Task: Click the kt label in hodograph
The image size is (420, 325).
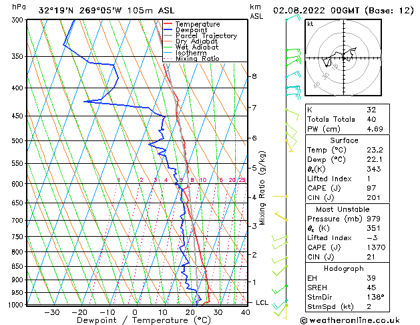Action: 310,24
